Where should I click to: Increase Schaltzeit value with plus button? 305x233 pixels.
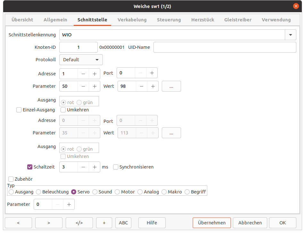95,167
